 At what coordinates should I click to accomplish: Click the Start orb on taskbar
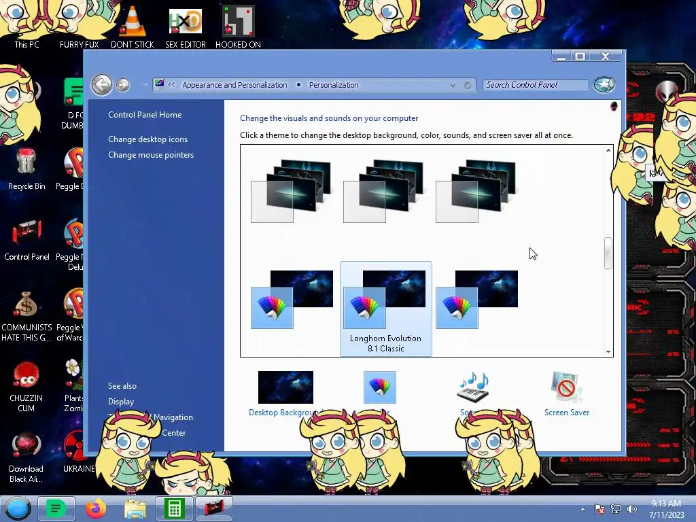point(18,508)
